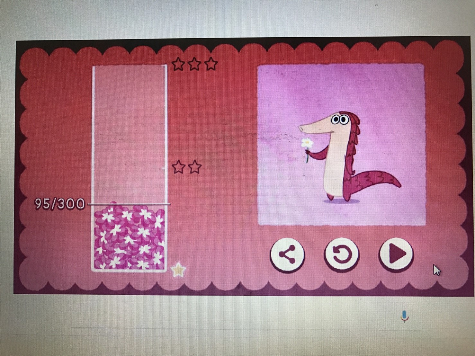Click the two-star threshold marker
Viewport: 475px width, 356px height.
(x=187, y=167)
